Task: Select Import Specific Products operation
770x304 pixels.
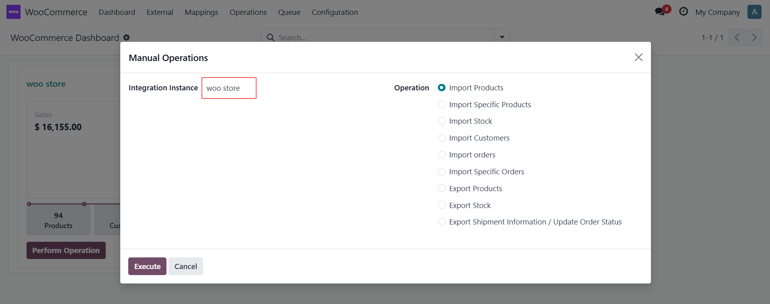Action: point(441,104)
